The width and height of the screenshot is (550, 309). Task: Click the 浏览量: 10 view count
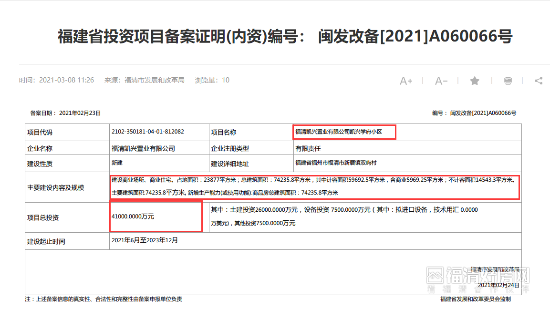point(212,80)
